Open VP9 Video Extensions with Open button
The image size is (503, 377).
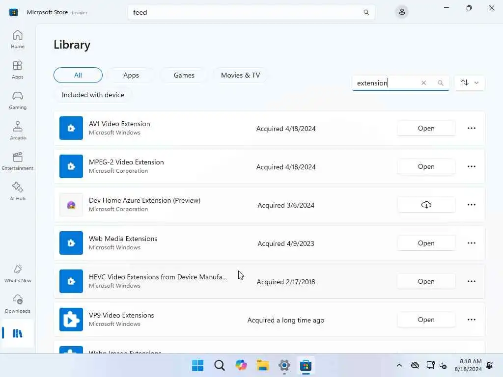426,320
